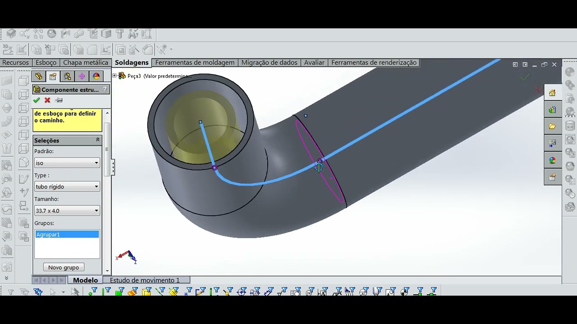Open the PropertyManager tab icon

pyautogui.click(x=53, y=76)
